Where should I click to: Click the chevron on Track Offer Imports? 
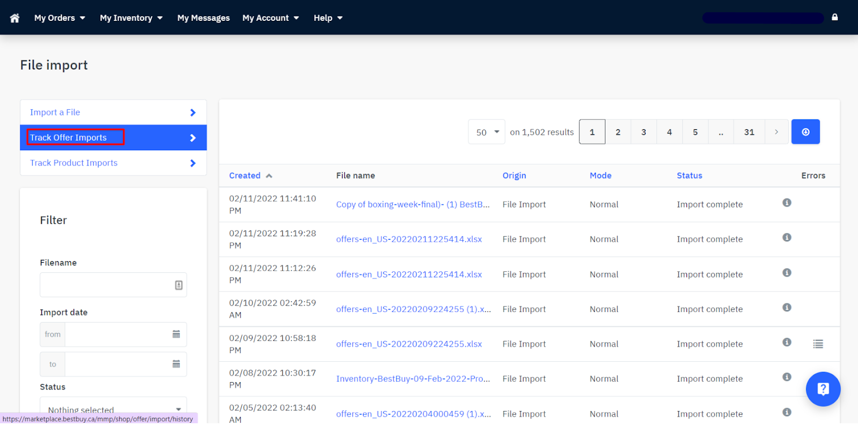(193, 138)
